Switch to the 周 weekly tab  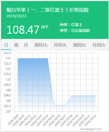[16, 45]
